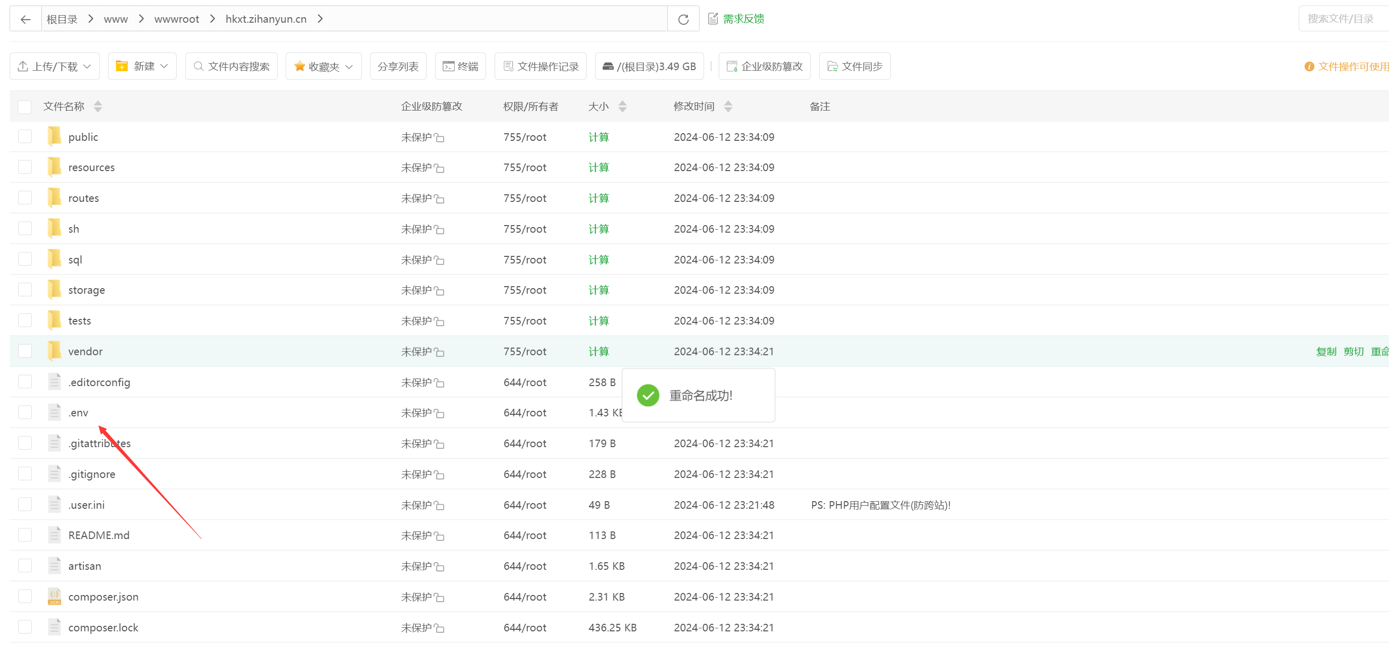Check the .env file checkbox
This screenshot has height=646, width=1389.
(25, 412)
